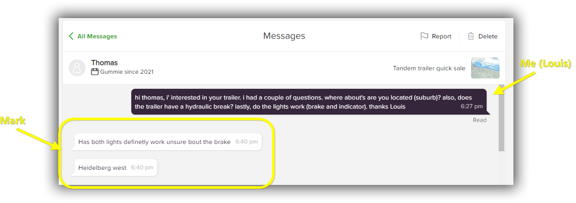Select the reply about lights and brake
This screenshot has width=576, height=203.
pyautogui.click(x=168, y=142)
